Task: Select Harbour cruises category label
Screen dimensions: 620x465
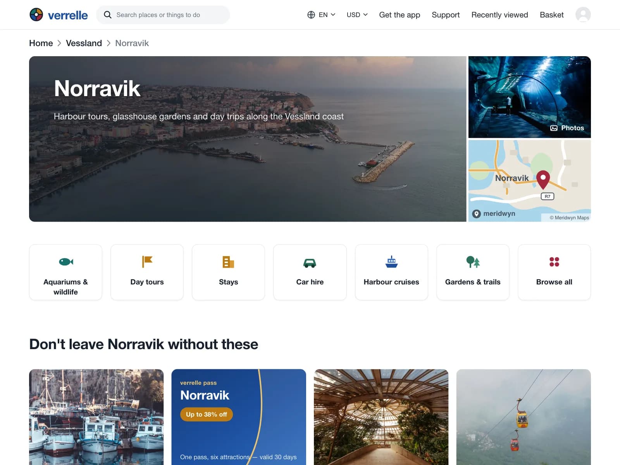Action: [x=391, y=282]
